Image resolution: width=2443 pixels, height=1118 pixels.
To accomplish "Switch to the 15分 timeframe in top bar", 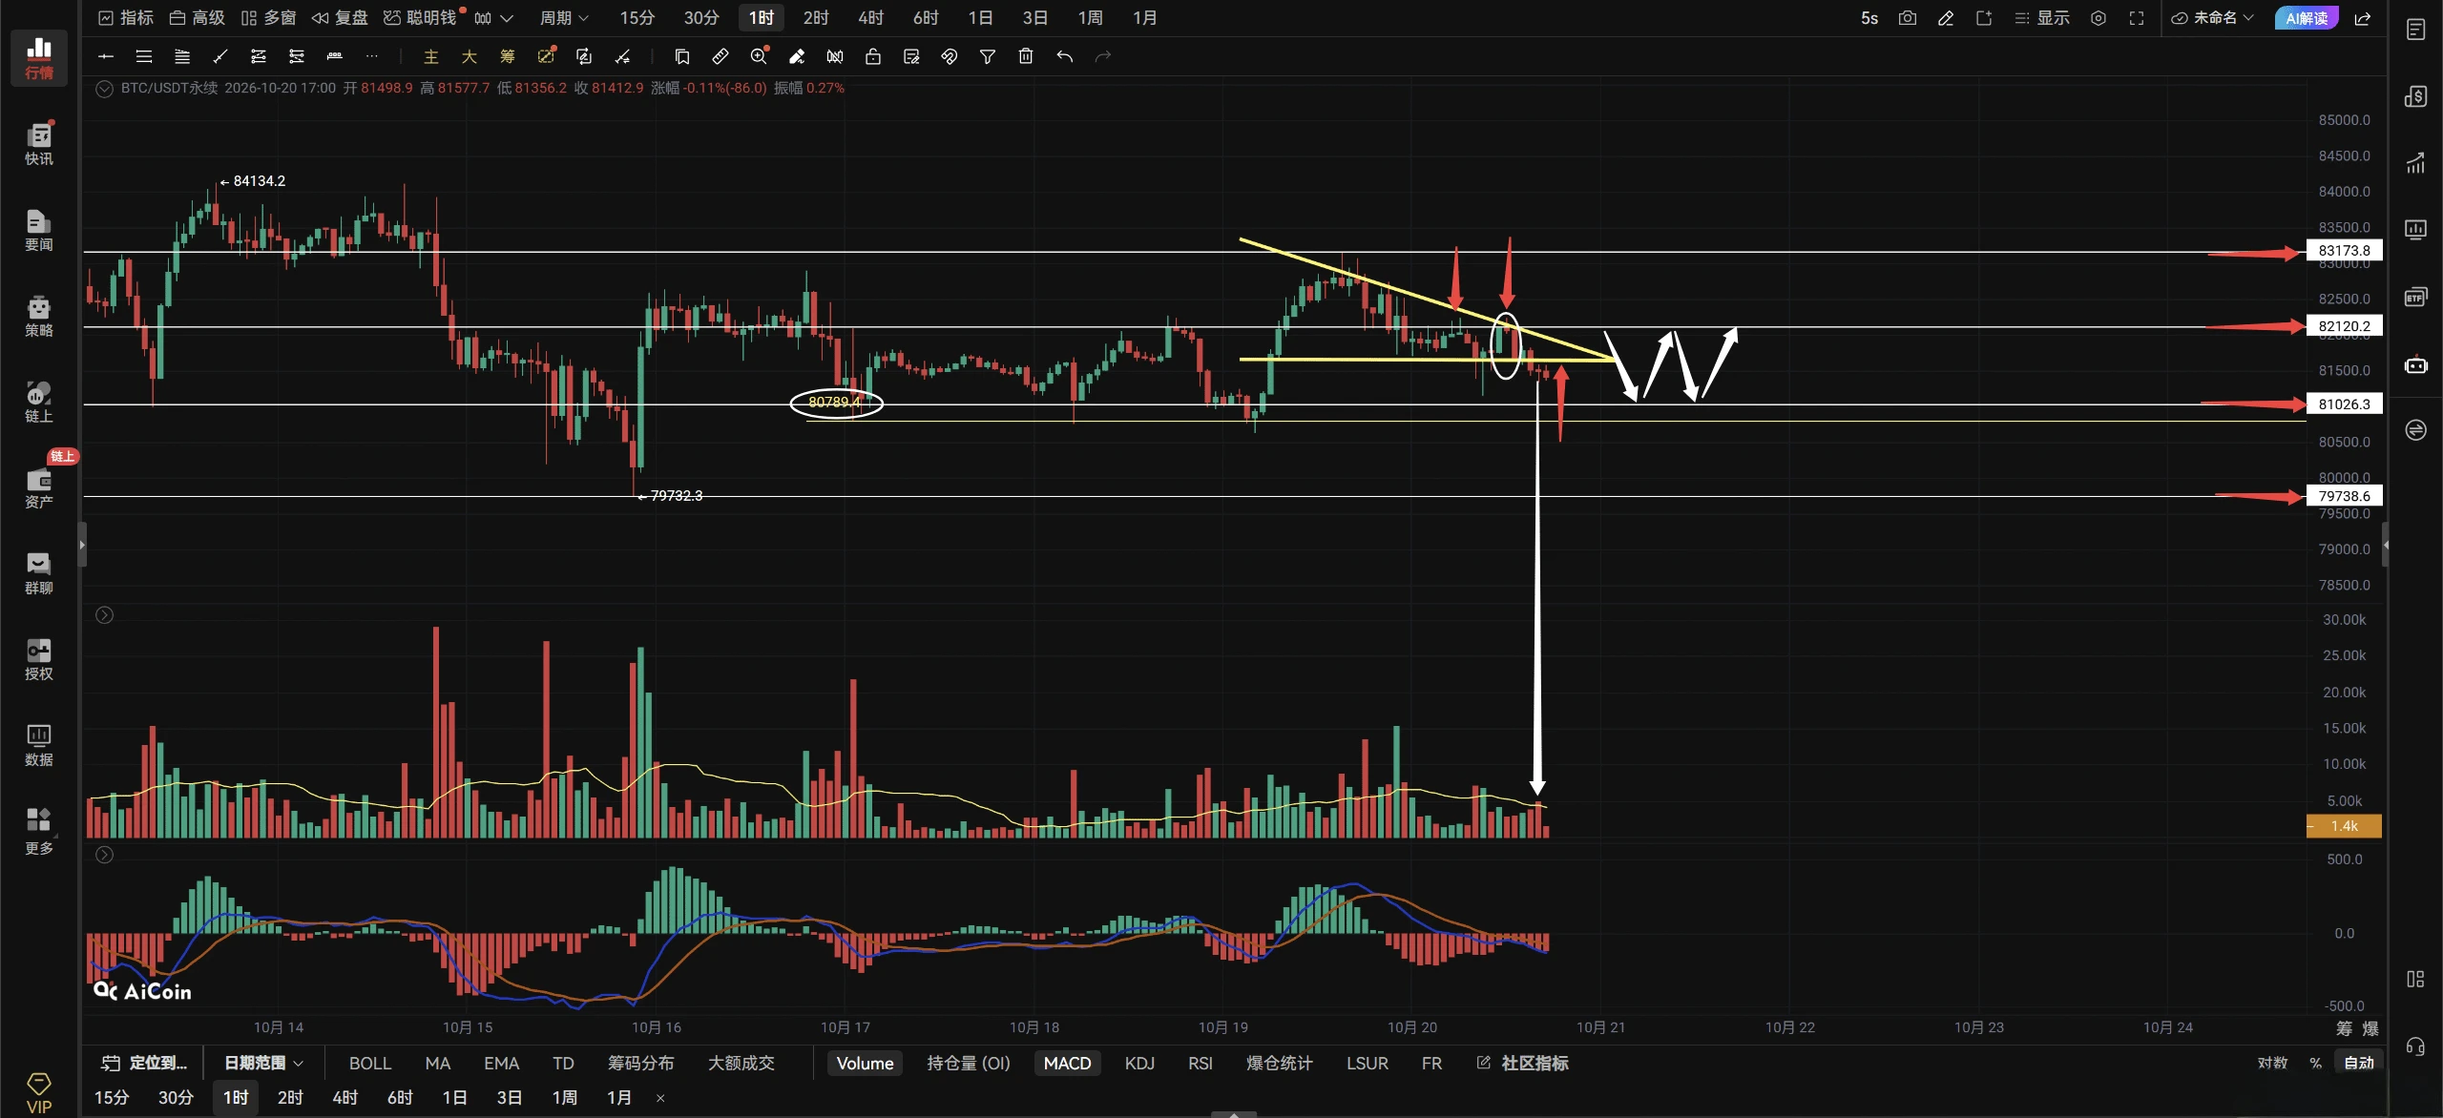I will point(637,18).
